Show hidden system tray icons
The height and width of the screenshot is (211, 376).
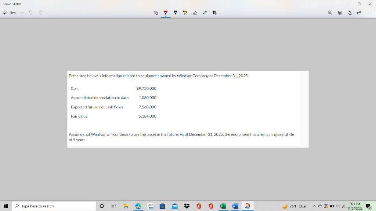coord(314,206)
